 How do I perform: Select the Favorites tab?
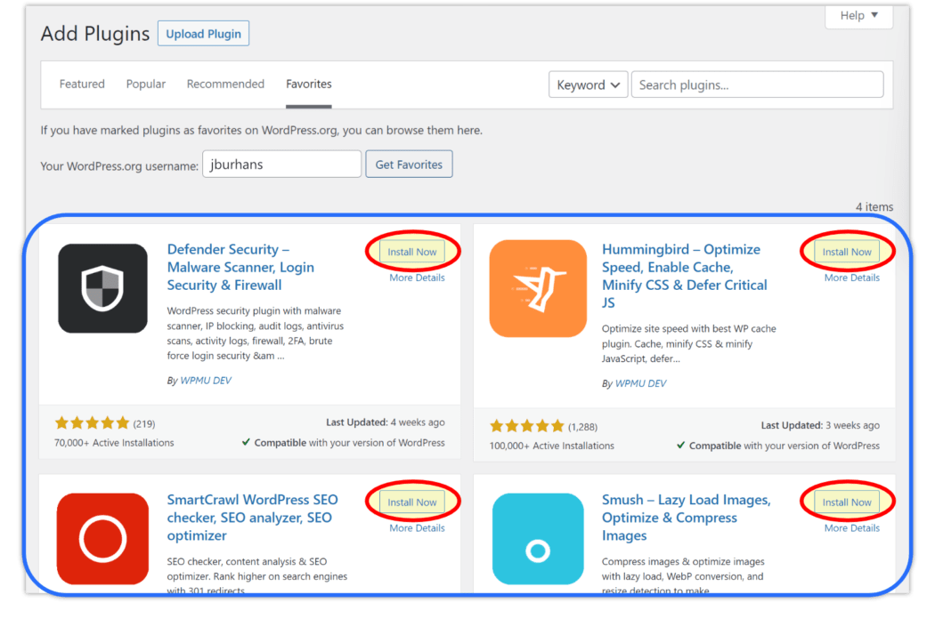[308, 84]
